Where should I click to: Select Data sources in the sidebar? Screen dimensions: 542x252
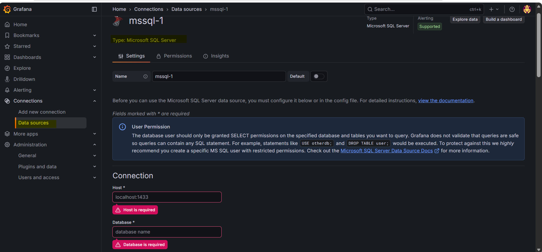point(51,123)
